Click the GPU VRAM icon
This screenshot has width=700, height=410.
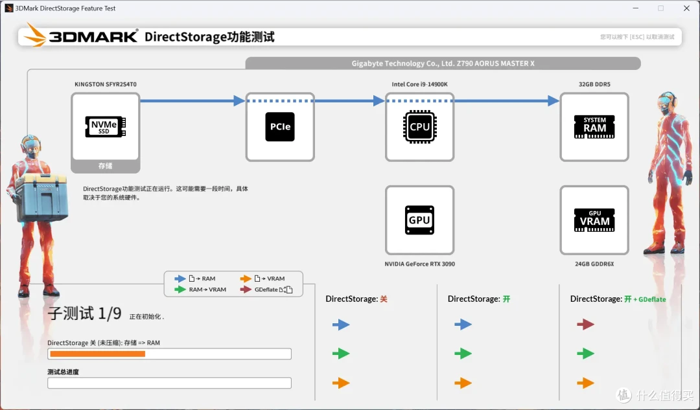pyautogui.click(x=594, y=220)
